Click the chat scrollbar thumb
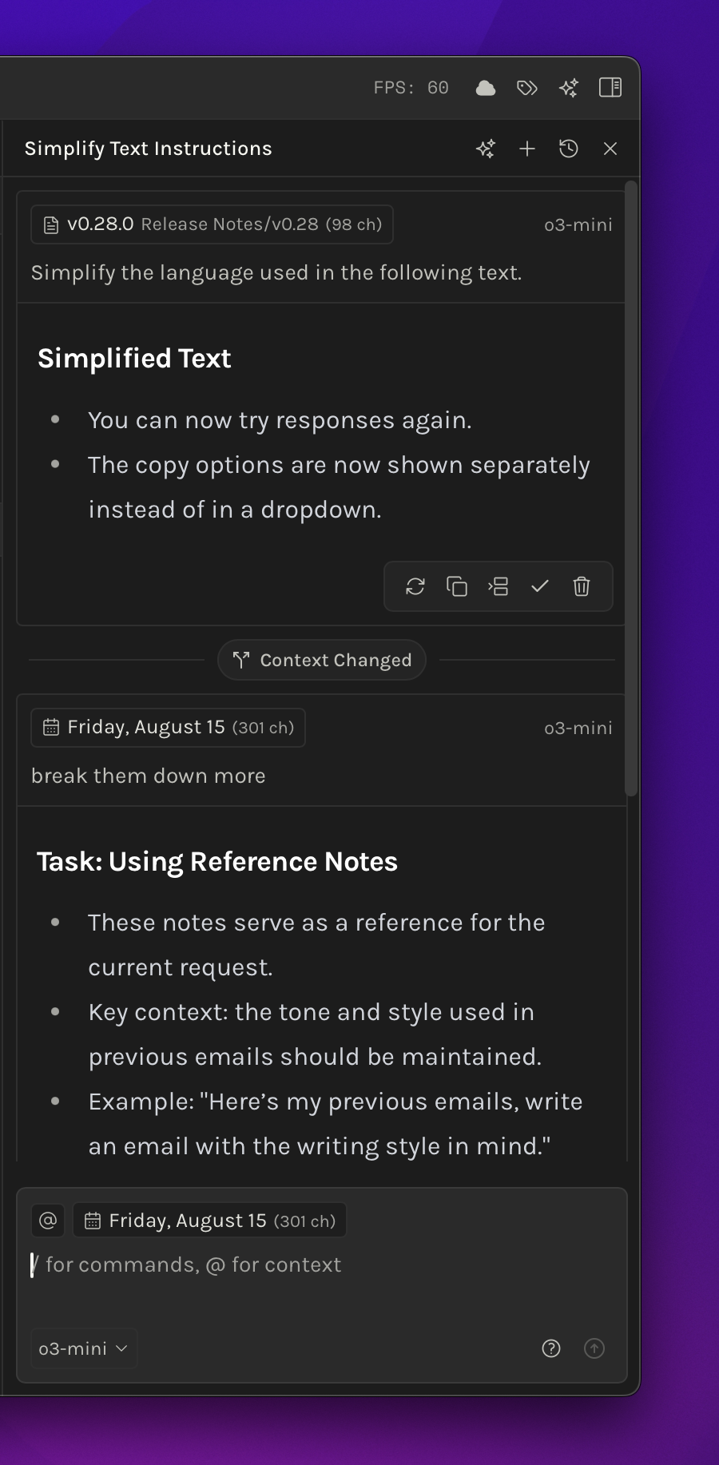Image resolution: width=719 pixels, height=1465 pixels. point(631,489)
